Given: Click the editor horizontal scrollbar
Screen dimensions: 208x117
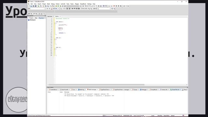Looking at the screenshot, I should pos(97,84).
